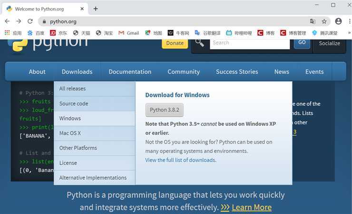Open the Events menu

coord(314,71)
